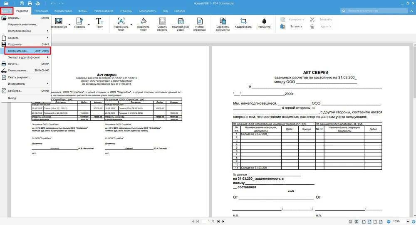416x225 pixels.
Task: Go to the next page arrow
Action: point(223,222)
